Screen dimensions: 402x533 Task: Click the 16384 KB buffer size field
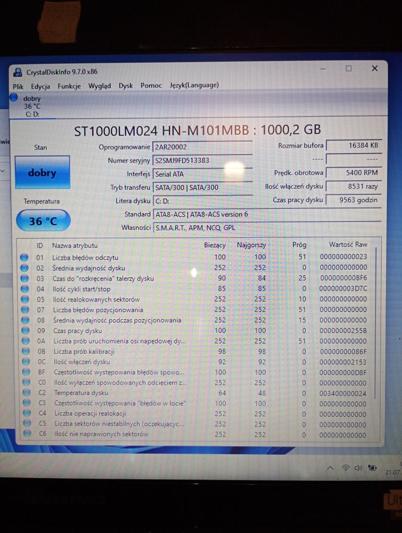(354, 145)
